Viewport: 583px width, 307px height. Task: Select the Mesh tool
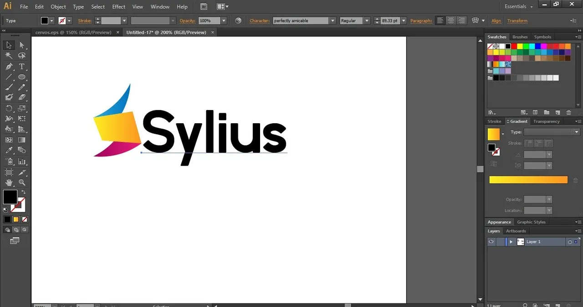click(x=9, y=140)
